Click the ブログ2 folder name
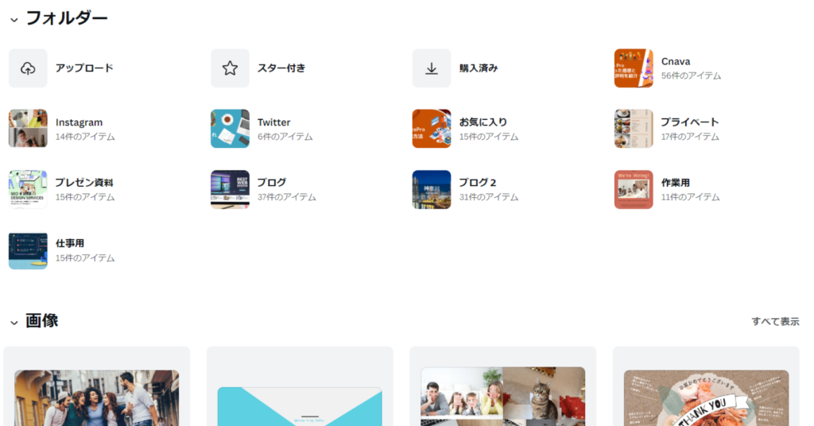 (x=478, y=183)
